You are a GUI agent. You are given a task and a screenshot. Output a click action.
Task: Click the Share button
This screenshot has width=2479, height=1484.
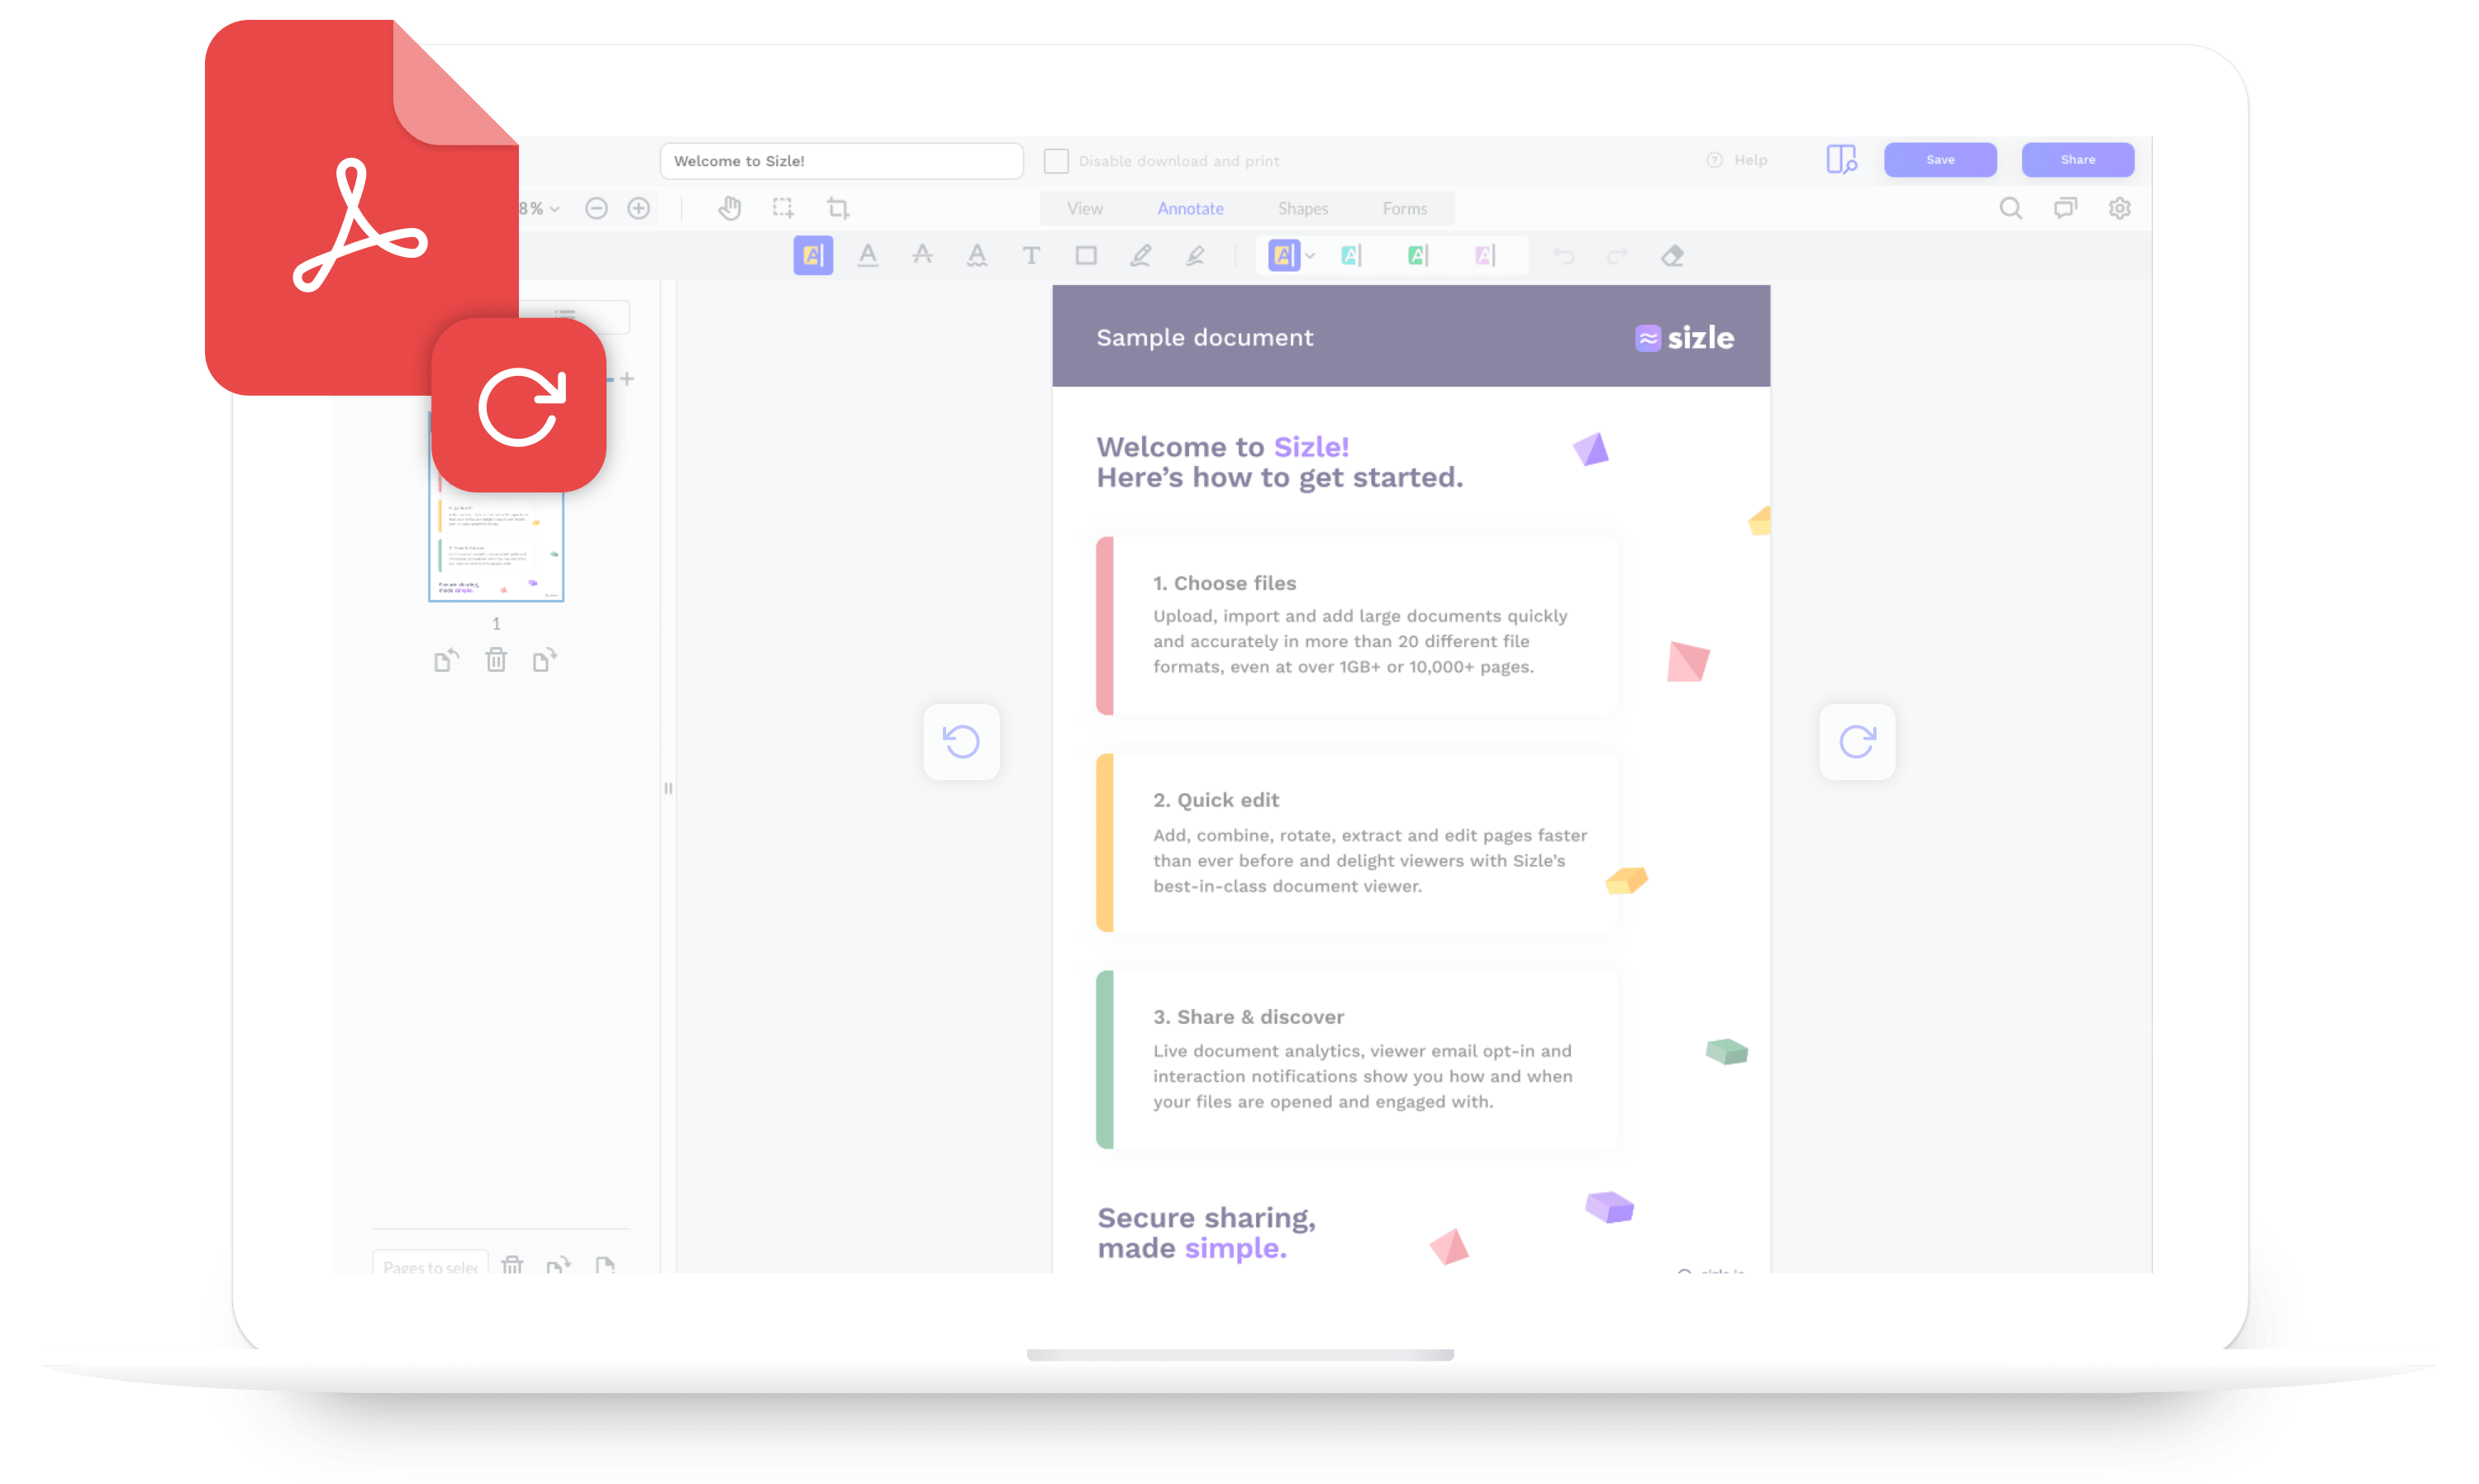click(2078, 161)
